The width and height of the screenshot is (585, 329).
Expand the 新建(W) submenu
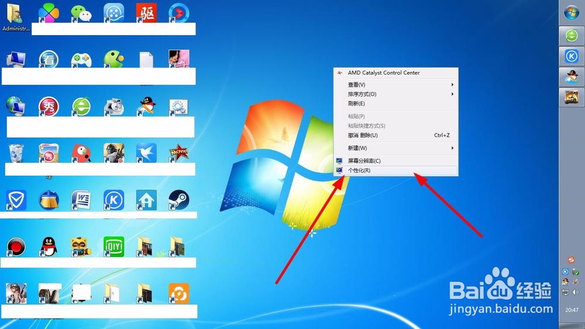tap(396, 148)
